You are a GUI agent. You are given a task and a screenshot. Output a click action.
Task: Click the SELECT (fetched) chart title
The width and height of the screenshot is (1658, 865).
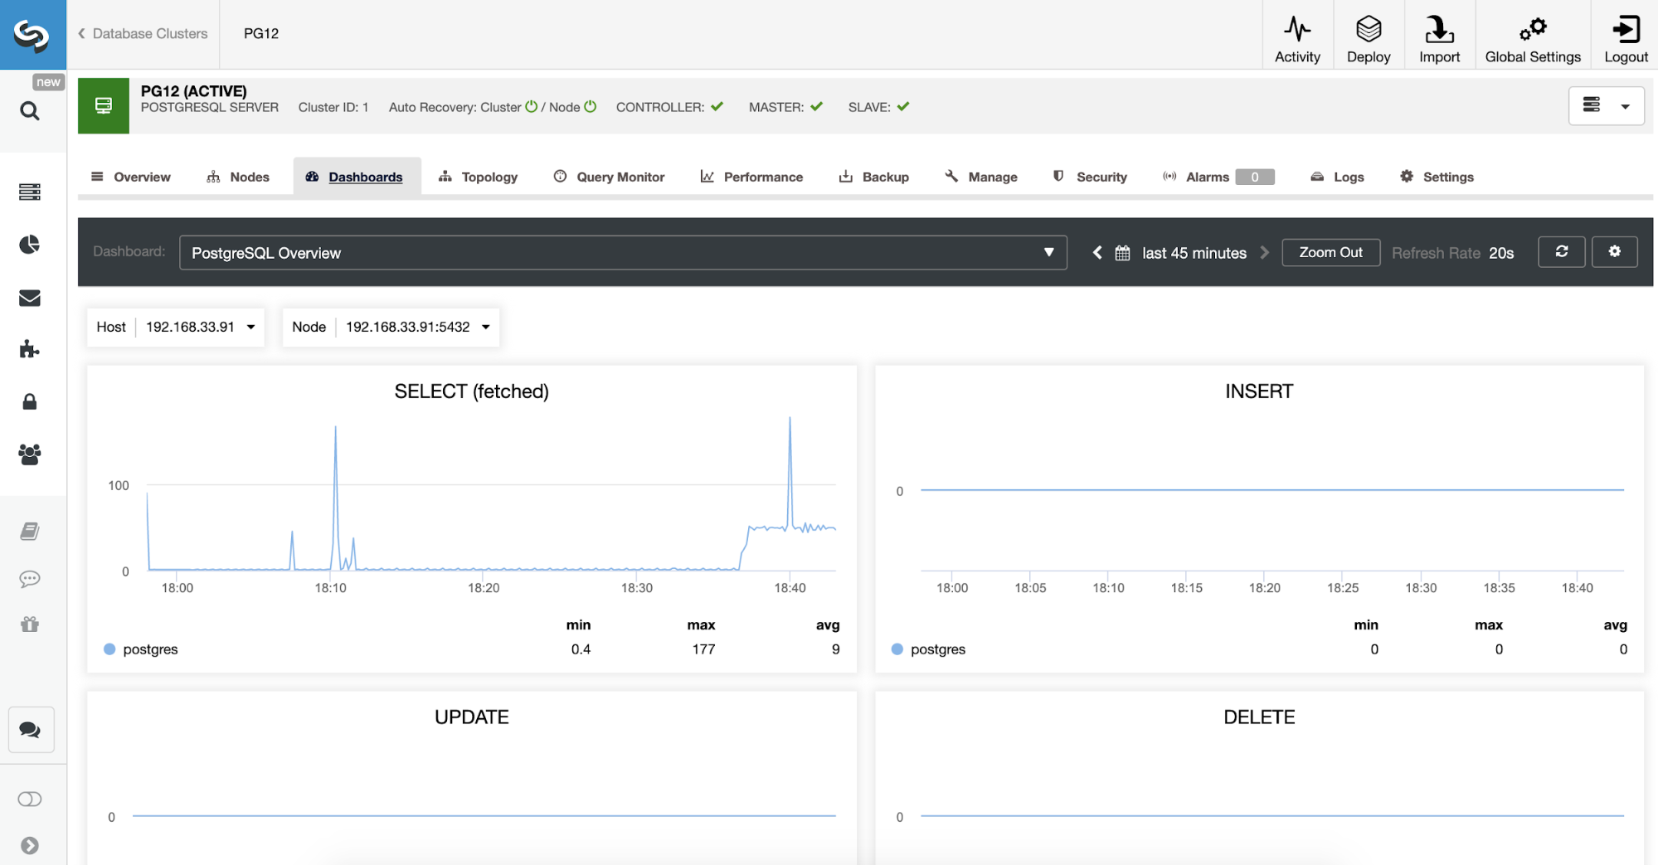(x=472, y=391)
